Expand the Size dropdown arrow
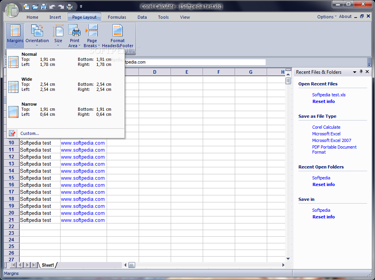The image size is (375, 280). pos(58,45)
